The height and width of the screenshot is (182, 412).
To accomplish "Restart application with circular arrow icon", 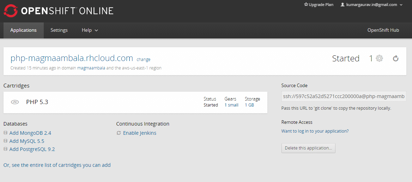I will [x=396, y=58].
